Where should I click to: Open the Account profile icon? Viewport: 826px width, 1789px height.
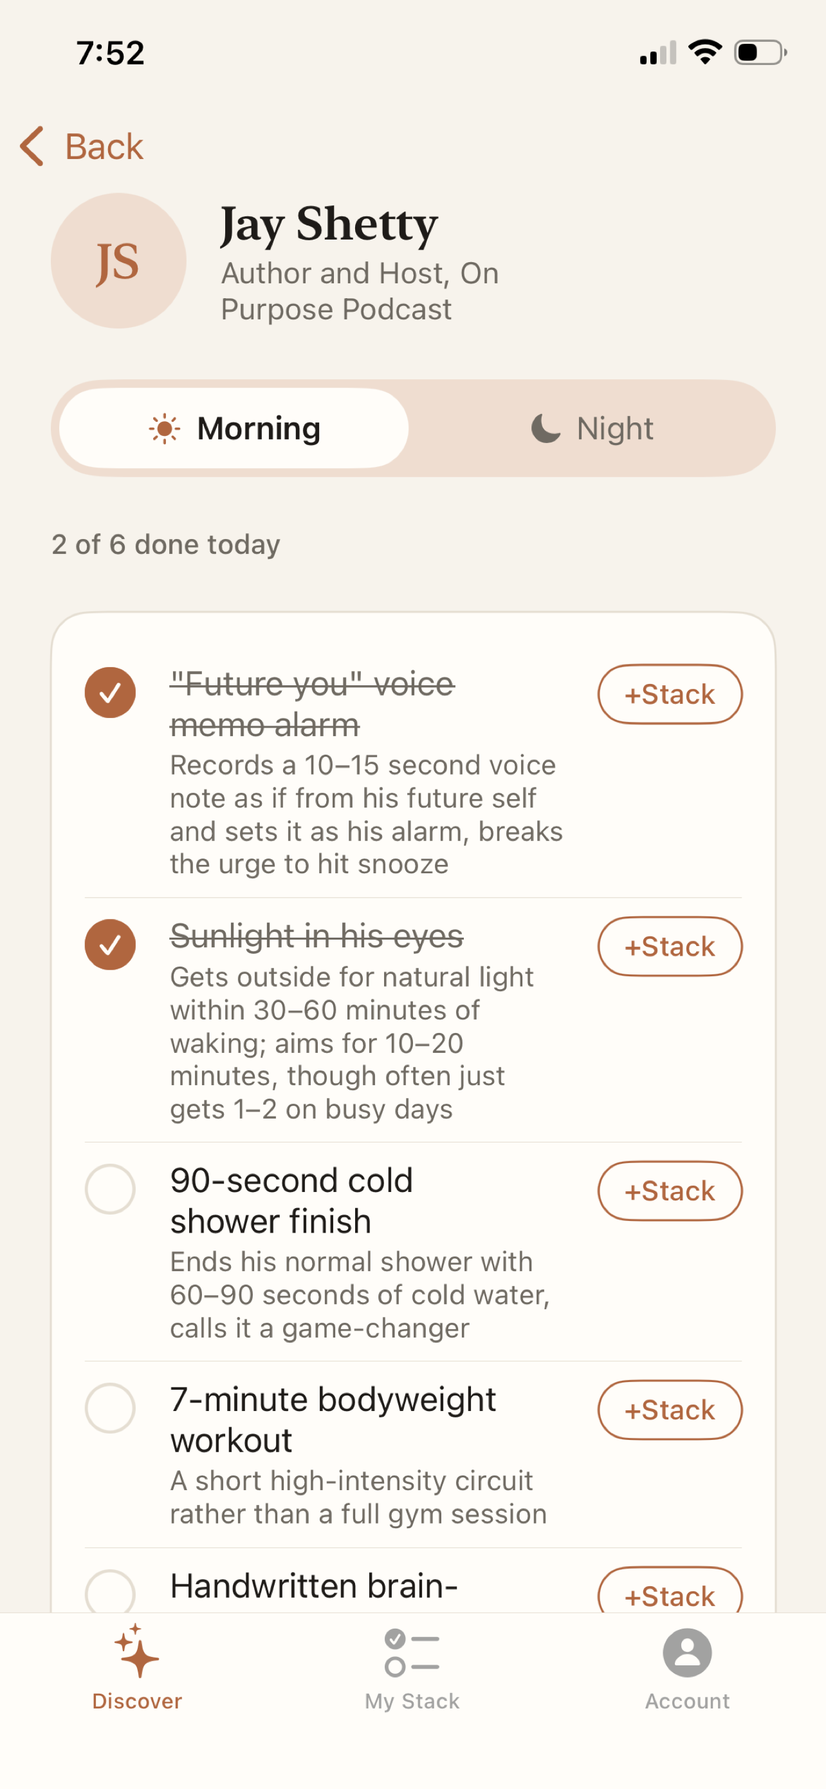(x=686, y=1653)
